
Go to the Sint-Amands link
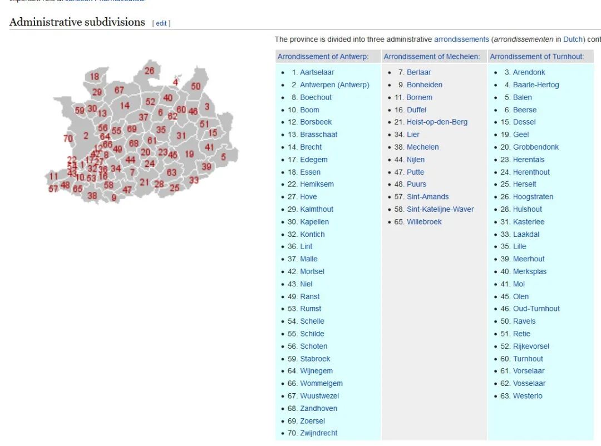pos(427,197)
